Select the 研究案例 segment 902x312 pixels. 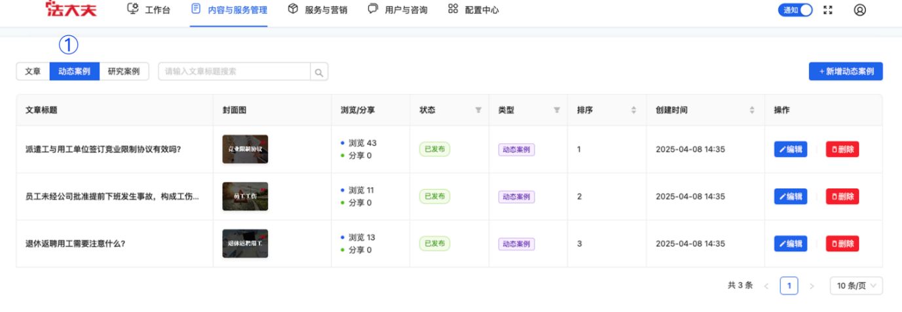124,71
